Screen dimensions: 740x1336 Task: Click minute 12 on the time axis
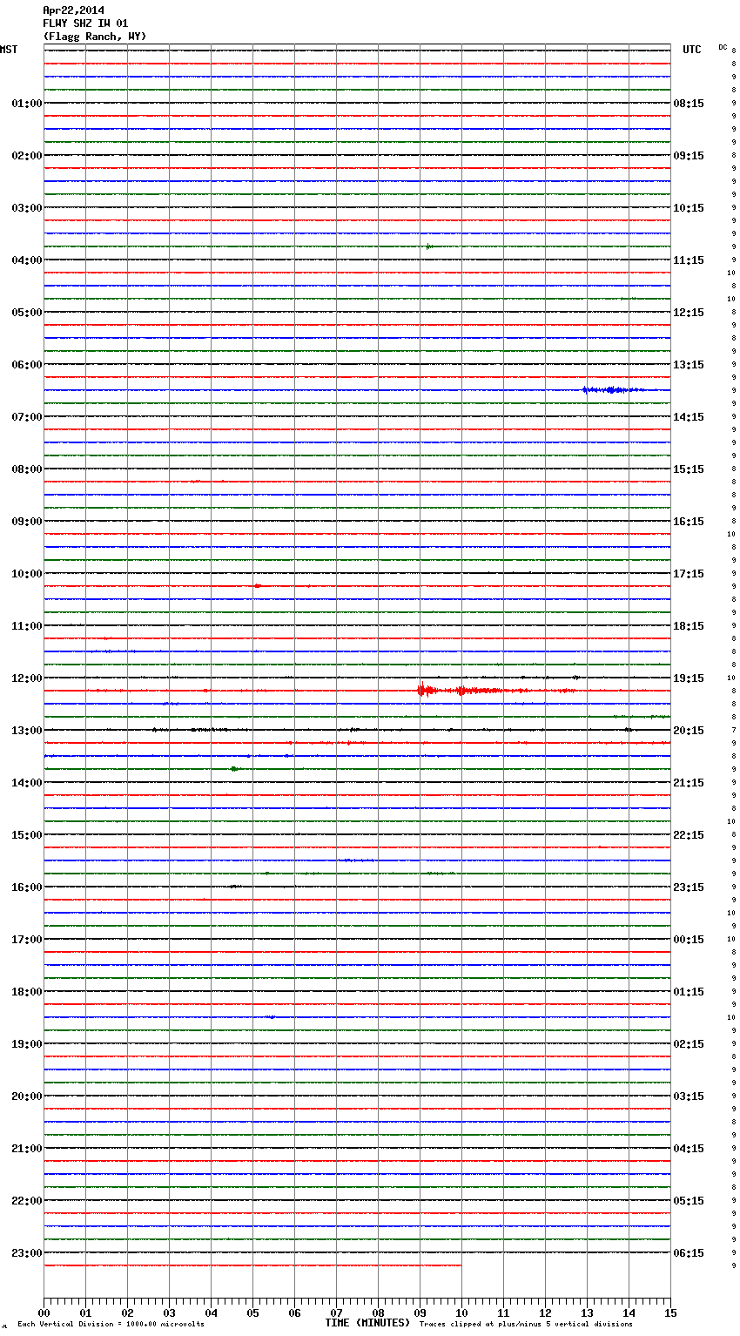click(545, 1312)
